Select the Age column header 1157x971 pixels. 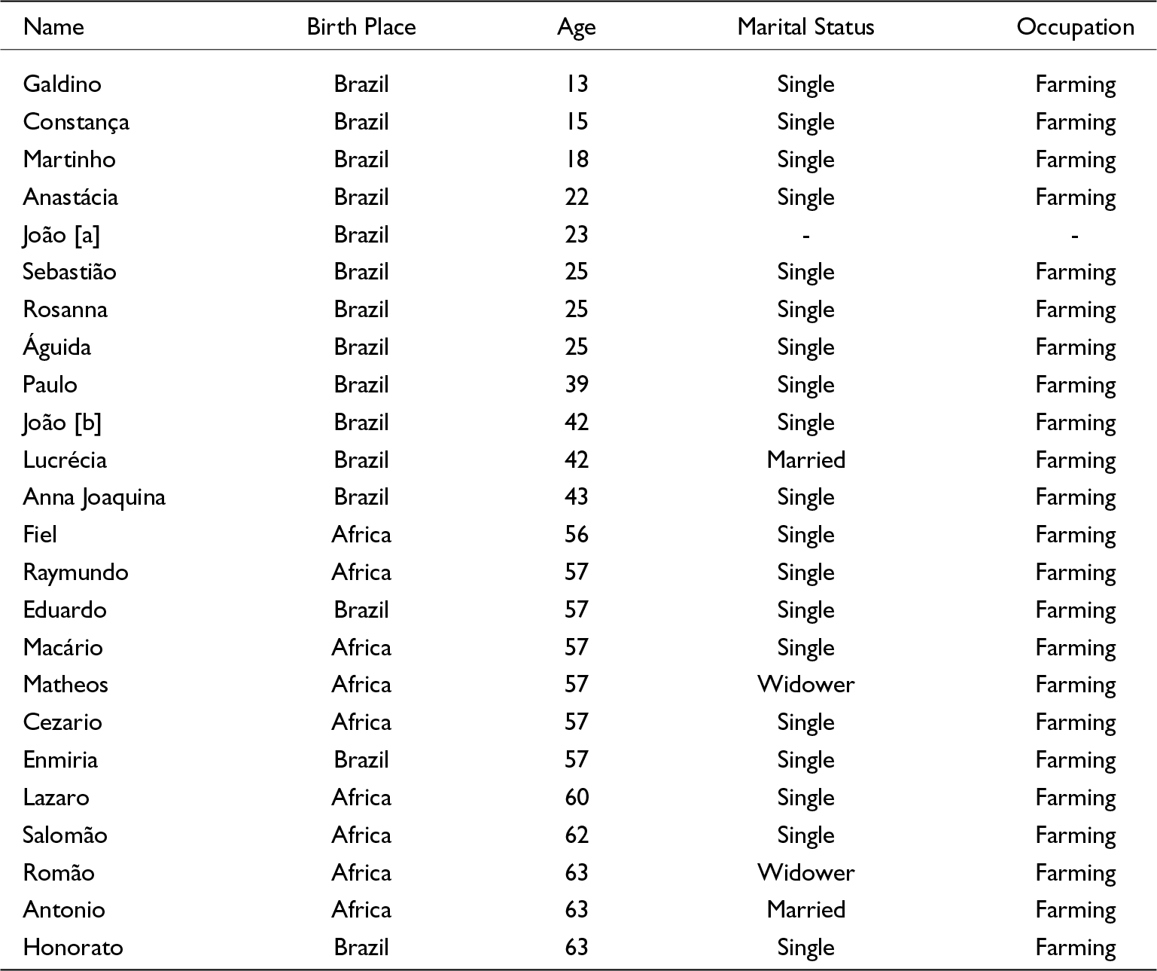coord(577,27)
